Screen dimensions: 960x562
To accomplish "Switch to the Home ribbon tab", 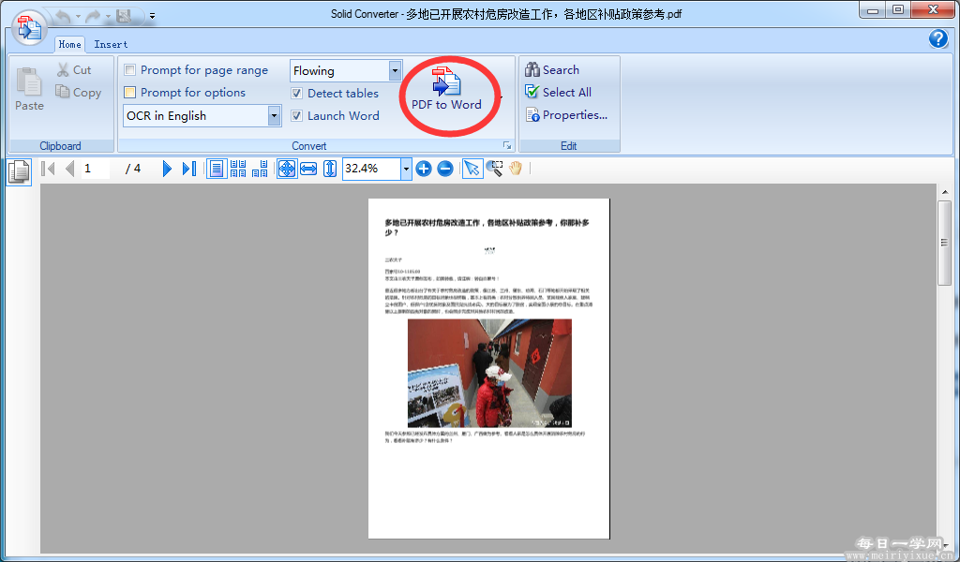I will click(x=69, y=44).
